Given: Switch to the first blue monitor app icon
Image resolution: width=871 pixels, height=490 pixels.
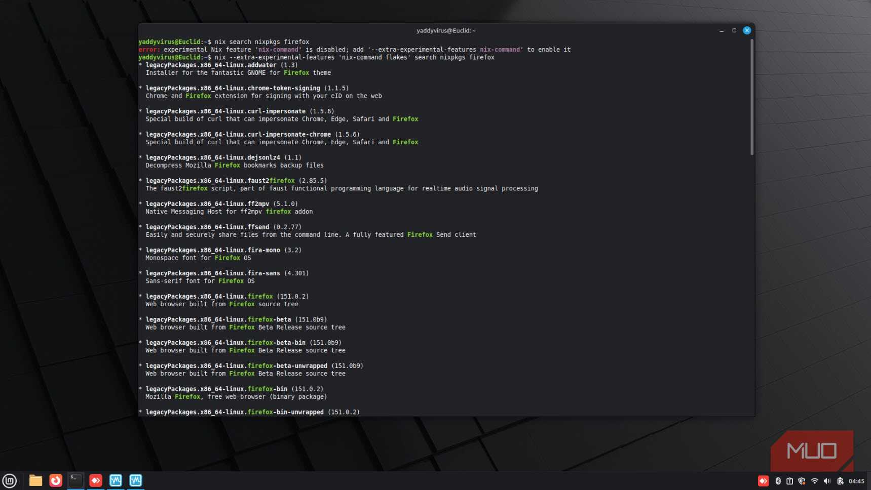Looking at the screenshot, I should (x=116, y=480).
